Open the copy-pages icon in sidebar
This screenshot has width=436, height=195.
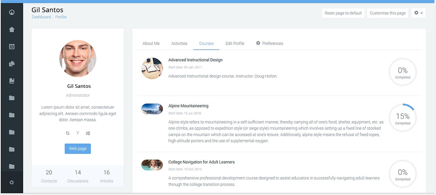[12, 64]
